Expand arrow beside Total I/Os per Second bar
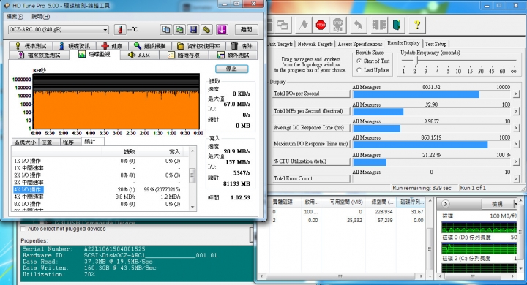 516,94
